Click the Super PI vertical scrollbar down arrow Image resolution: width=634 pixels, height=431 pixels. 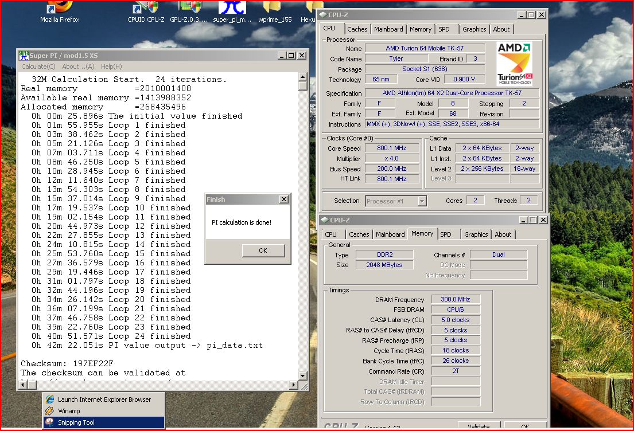[302, 375]
